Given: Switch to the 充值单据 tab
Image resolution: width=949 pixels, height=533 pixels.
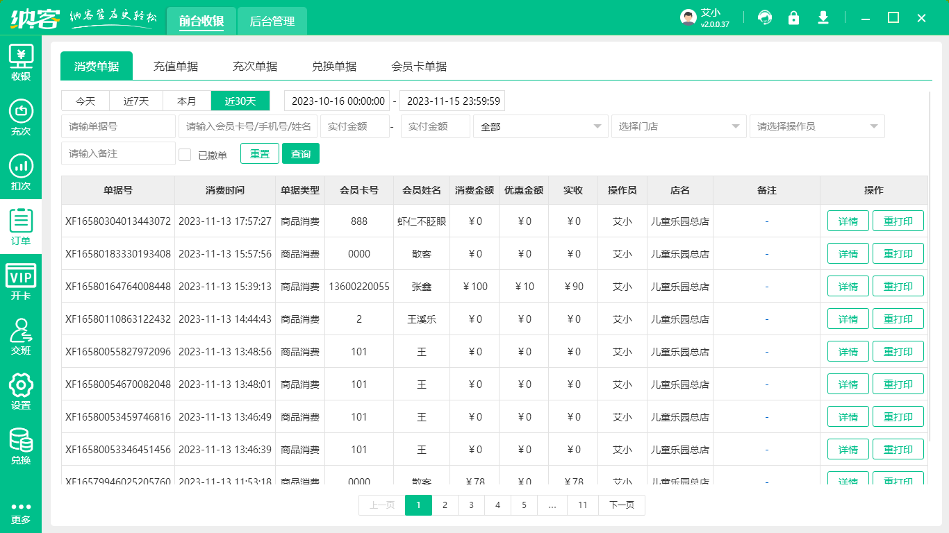Looking at the screenshot, I should coord(176,66).
